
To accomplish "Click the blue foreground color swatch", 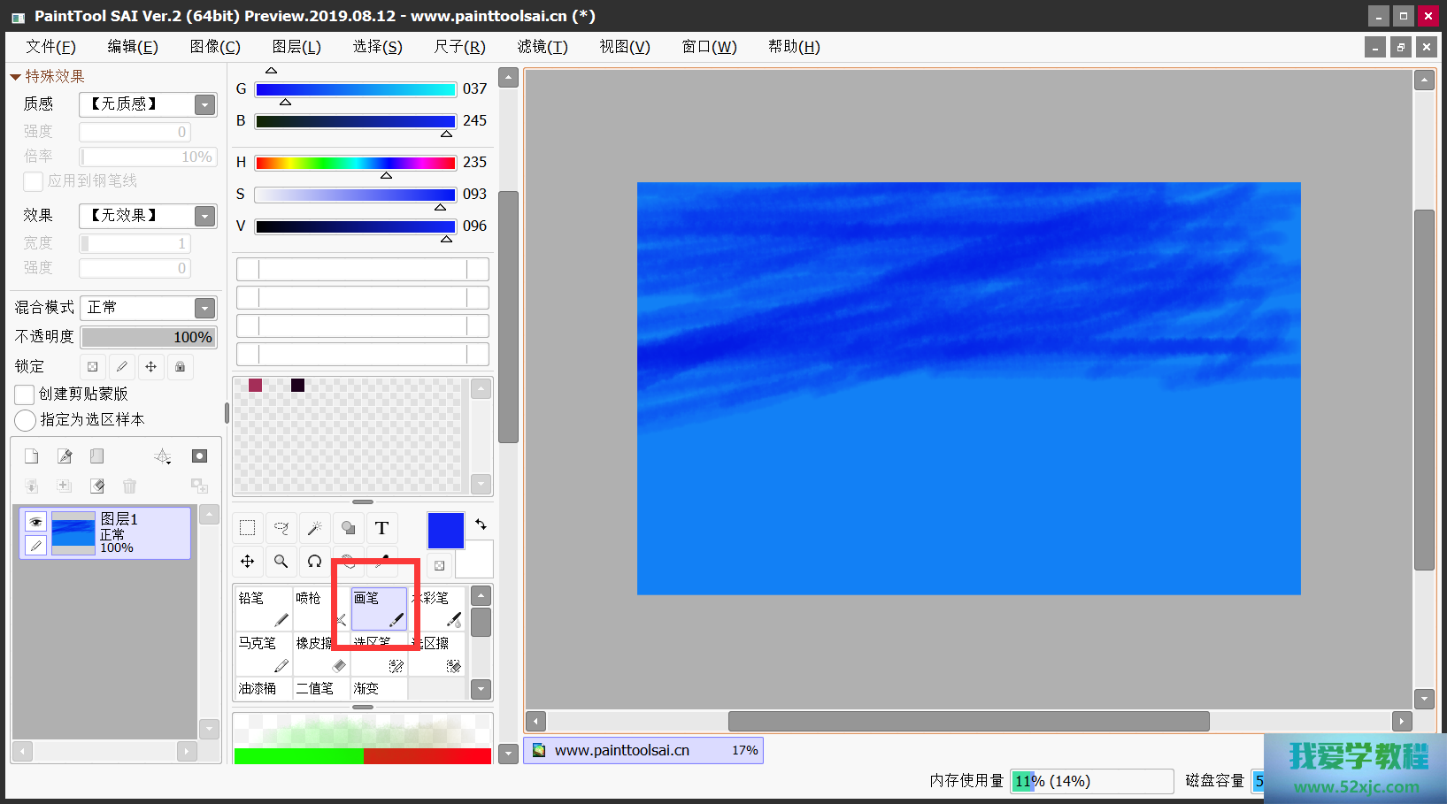I will [445, 531].
